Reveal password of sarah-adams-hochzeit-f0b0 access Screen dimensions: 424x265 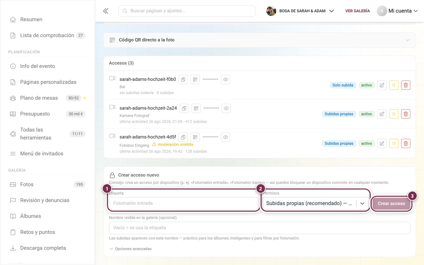point(226,79)
